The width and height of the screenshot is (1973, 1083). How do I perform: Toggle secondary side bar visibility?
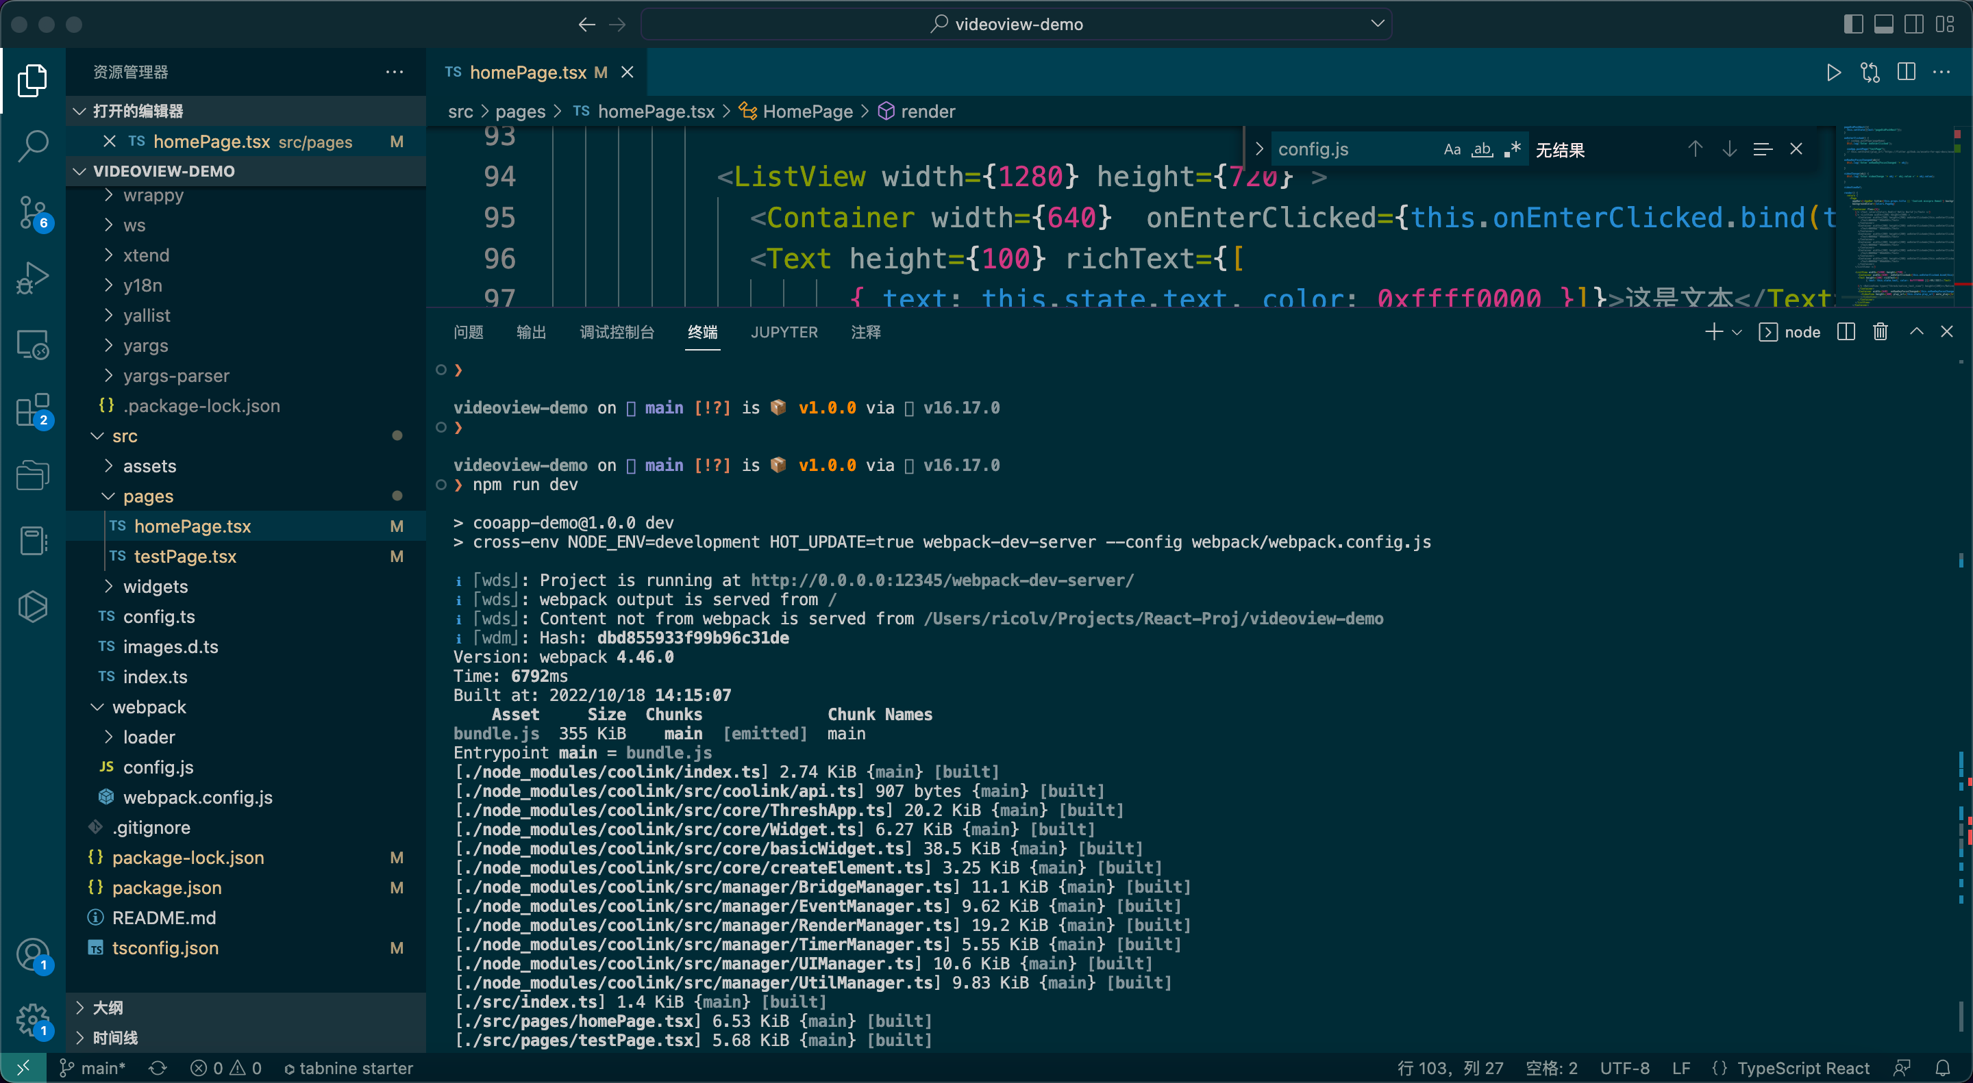coord(1913,25)
